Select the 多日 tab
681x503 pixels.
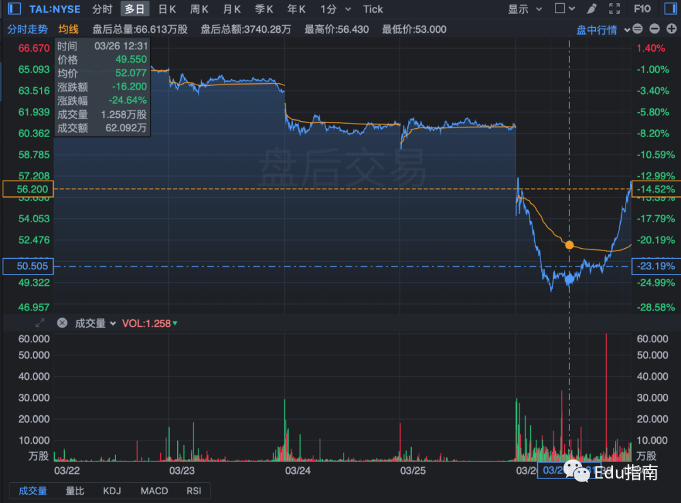[135, 9]
